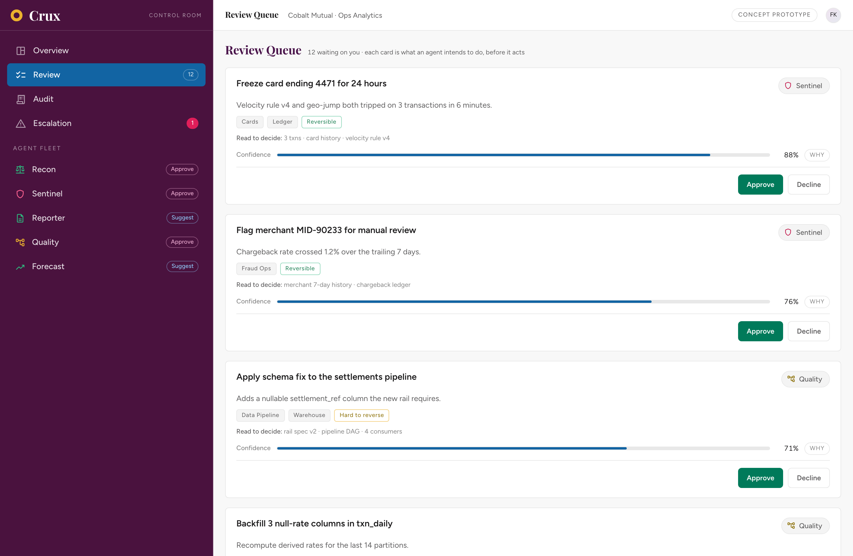The width and height of the screenshot is (853, 556).
Task: Click the Ledger tag on the Freeze card
Action: 283,122
